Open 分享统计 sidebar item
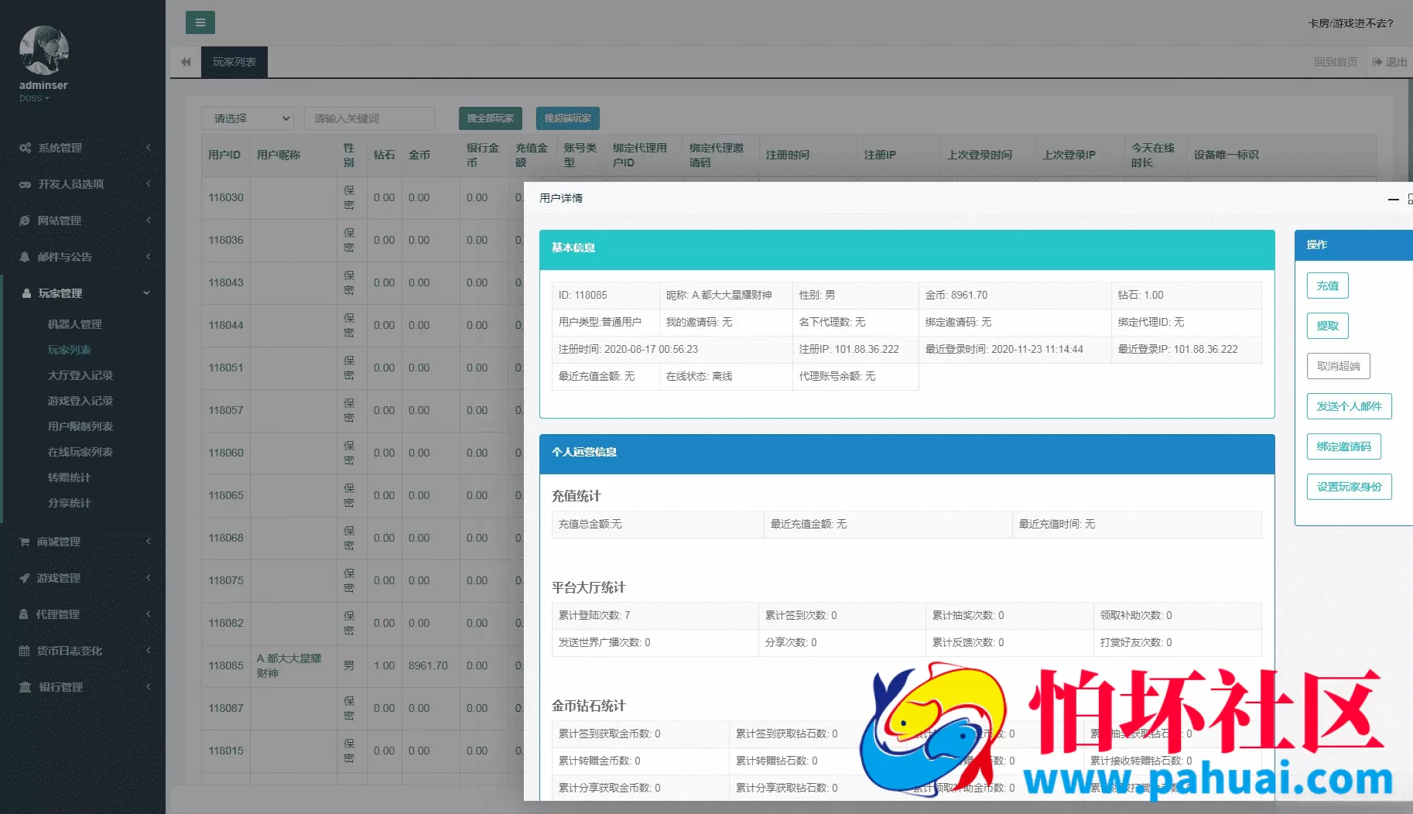The image size is (1413, 814). click(70, 503)
